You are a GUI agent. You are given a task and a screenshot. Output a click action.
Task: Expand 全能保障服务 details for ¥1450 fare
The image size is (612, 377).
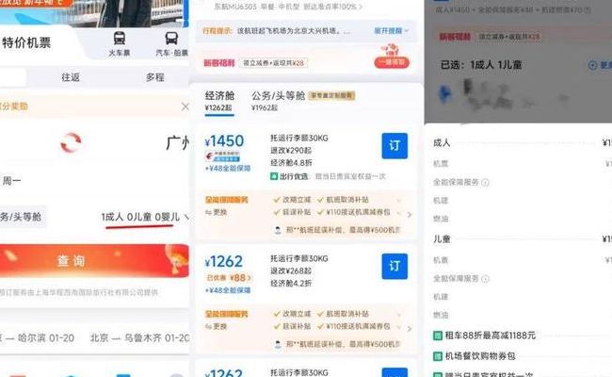coord(409,215)
